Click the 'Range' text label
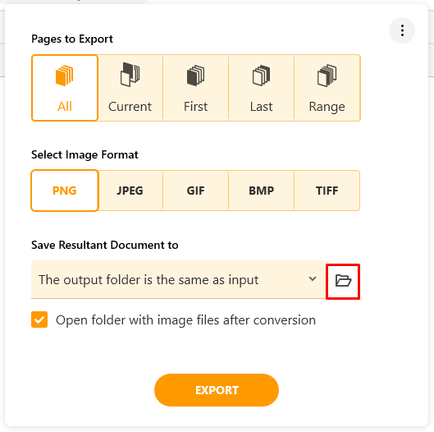 point(327,107)
